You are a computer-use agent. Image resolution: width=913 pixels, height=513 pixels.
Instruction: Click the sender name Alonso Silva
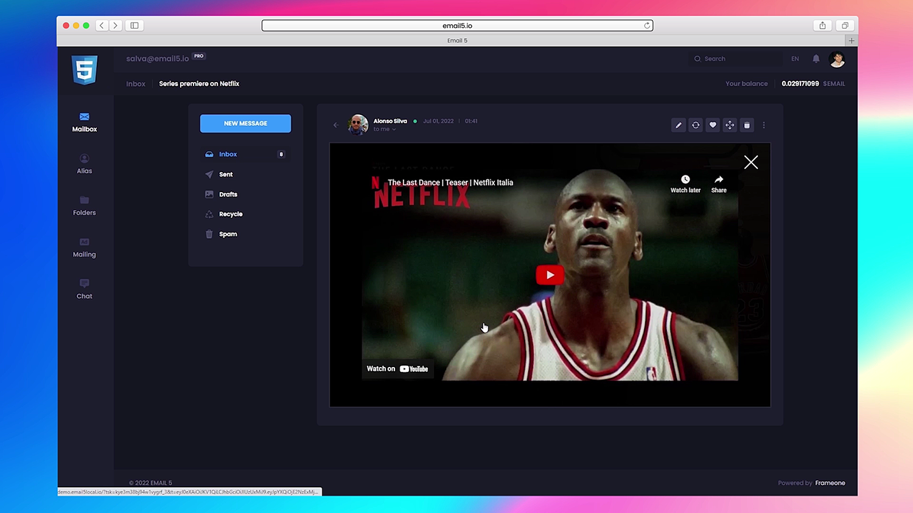point(390,121)
